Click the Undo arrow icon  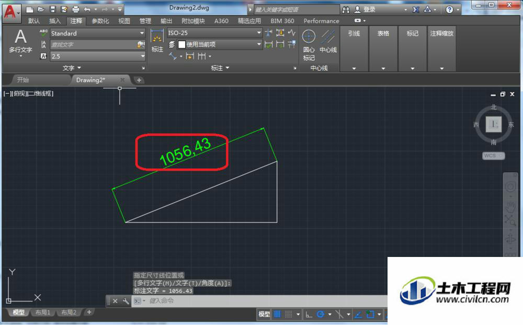87,9
